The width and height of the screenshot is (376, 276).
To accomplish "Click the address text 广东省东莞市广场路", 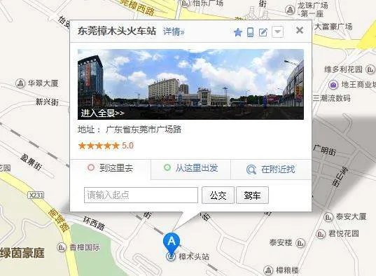I will (x=144, y=130).
